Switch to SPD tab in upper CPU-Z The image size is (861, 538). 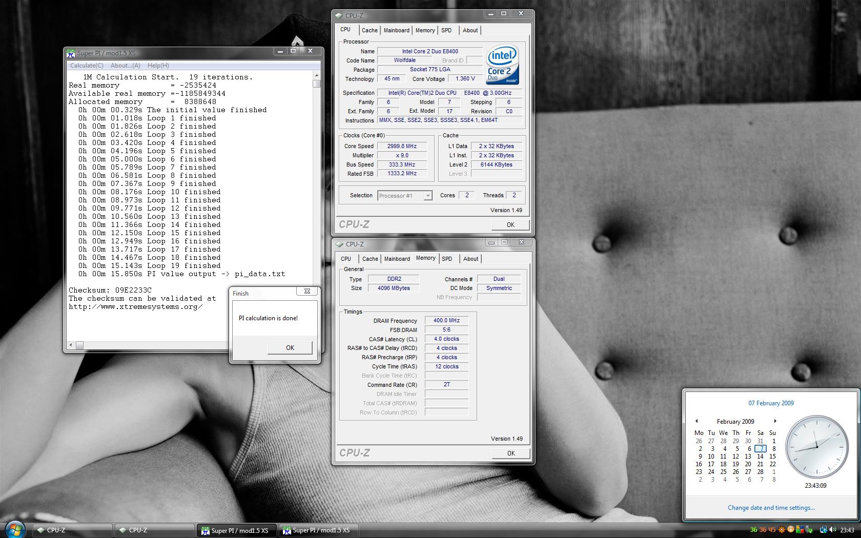(x=446, y=30)
